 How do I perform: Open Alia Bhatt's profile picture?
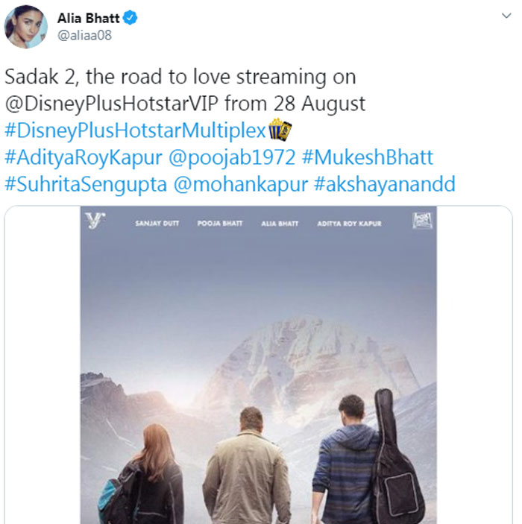pos(26,27)
